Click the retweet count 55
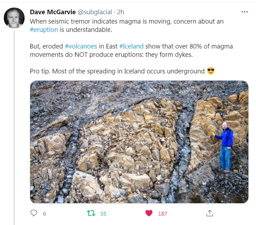 [x=103, y=214]
